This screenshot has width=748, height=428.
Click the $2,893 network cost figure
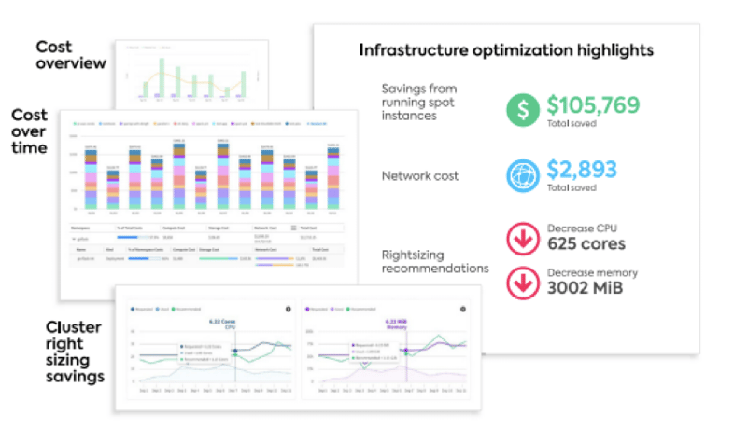[x=581, y=169]
